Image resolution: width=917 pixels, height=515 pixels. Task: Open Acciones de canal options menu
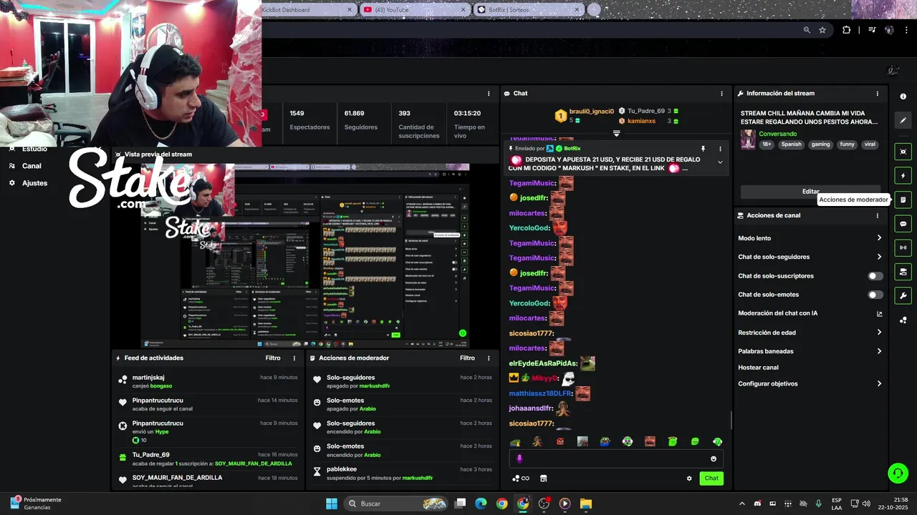(x=877, y=215)
